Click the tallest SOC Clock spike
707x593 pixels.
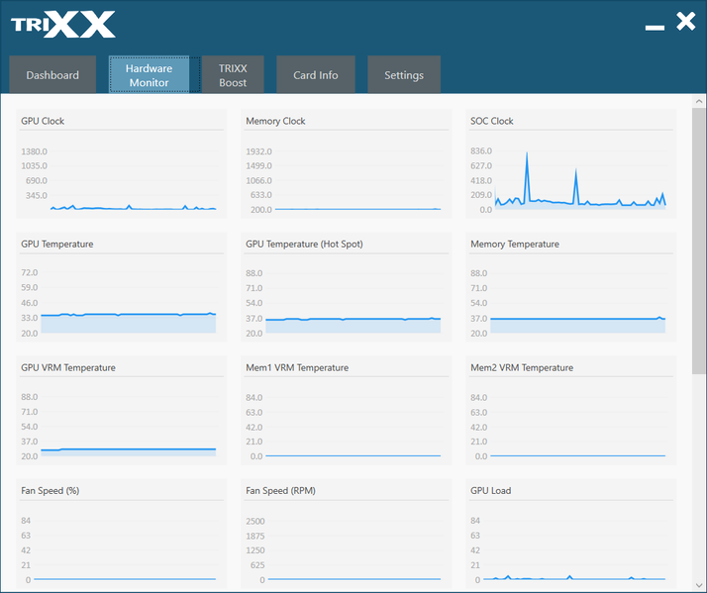527,153
